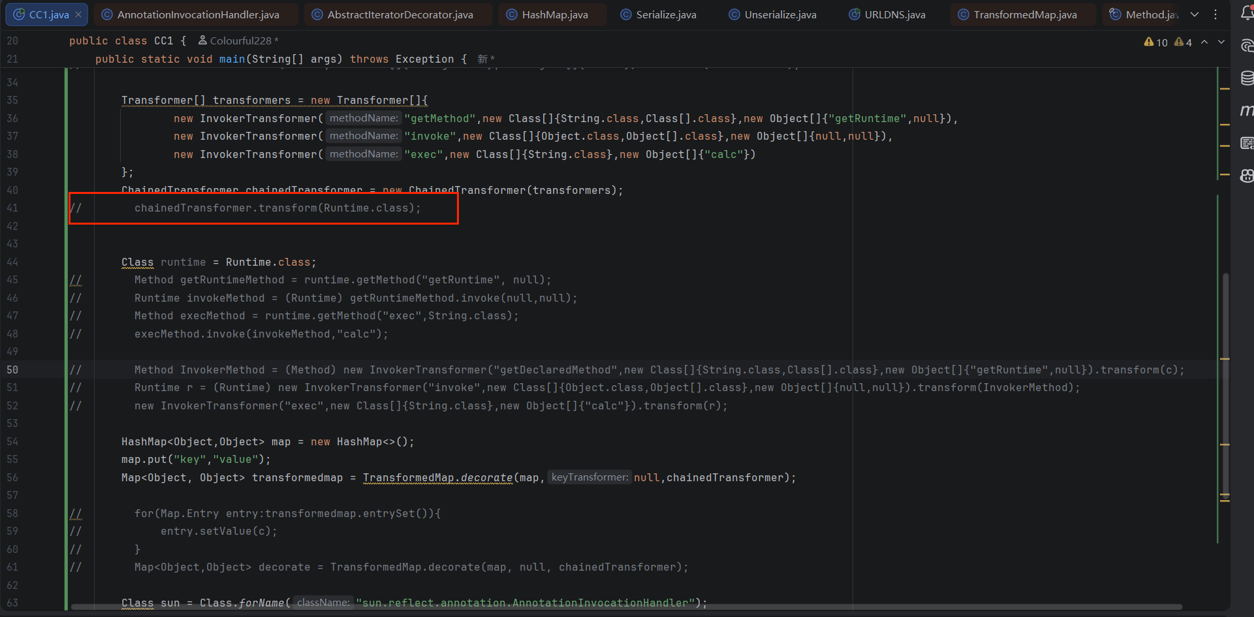
Task: Open editor tabs options kebab menu
Action: tap(1215, 14)
